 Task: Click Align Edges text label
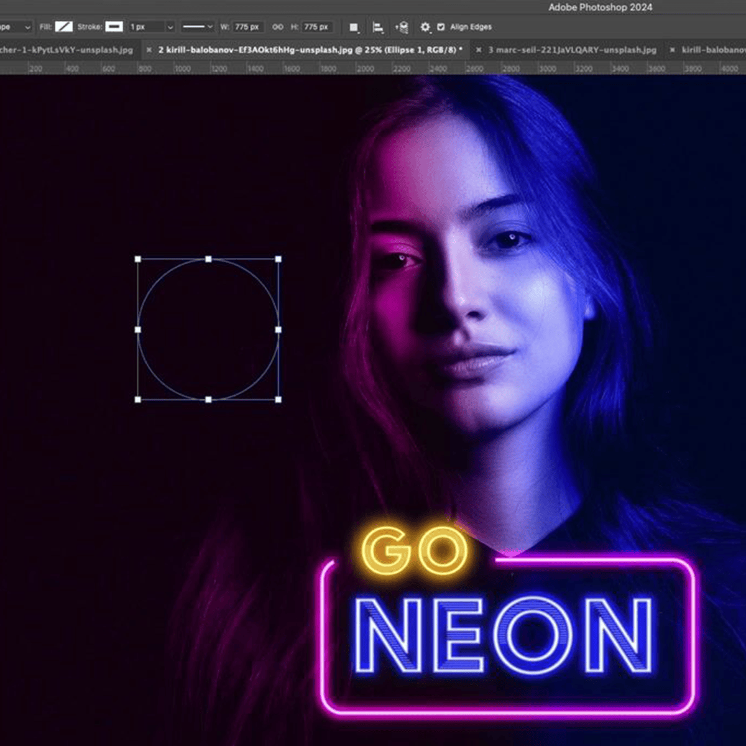(x=471, y=27)
